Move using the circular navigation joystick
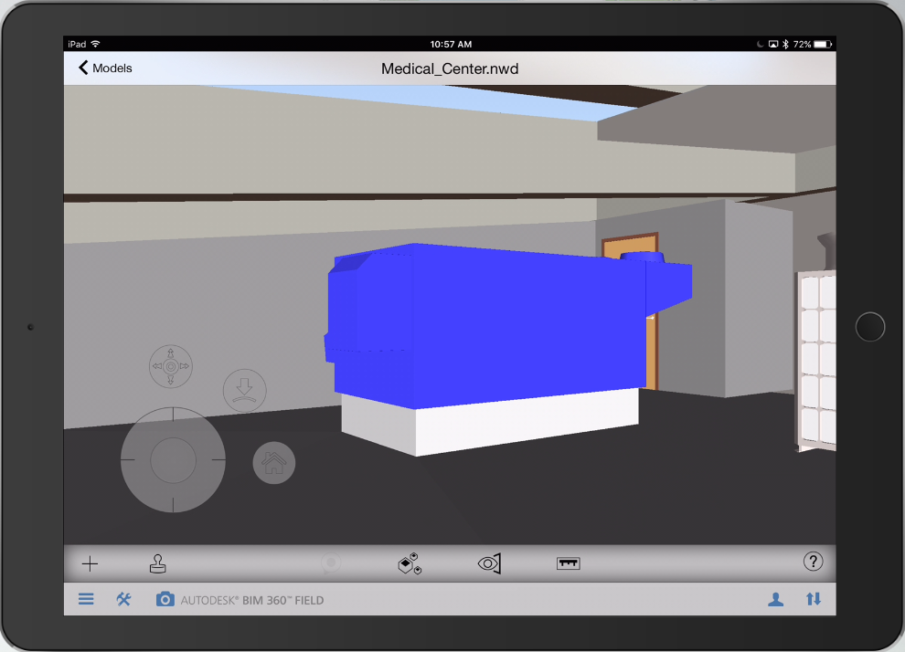The width and height of the screenshot is (905, 652). pyautogui.click(x=173, y=459)
